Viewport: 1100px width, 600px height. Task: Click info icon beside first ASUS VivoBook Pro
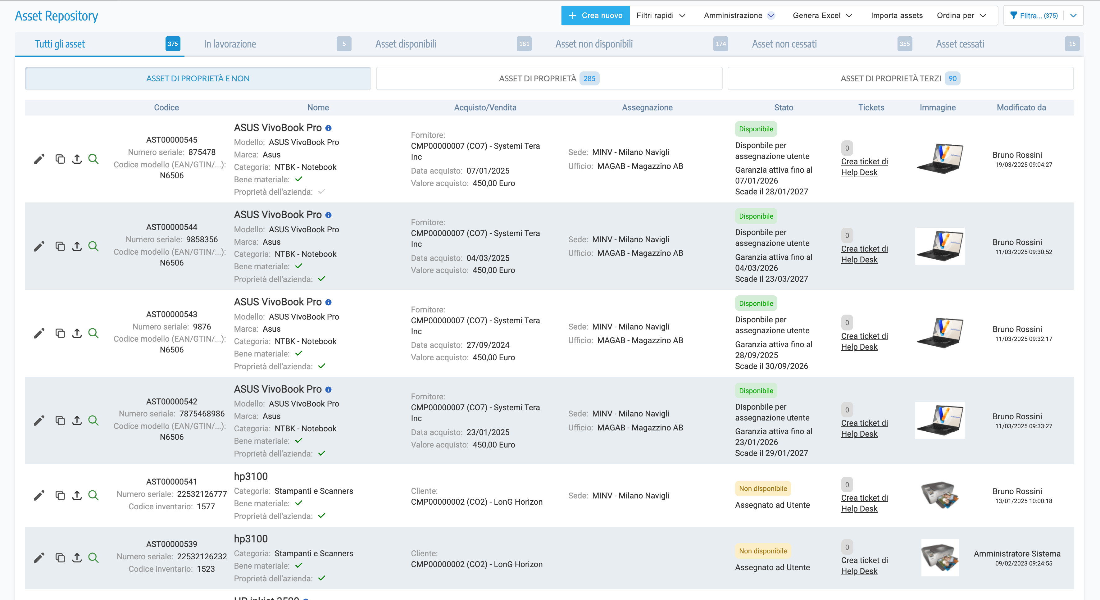328,128
